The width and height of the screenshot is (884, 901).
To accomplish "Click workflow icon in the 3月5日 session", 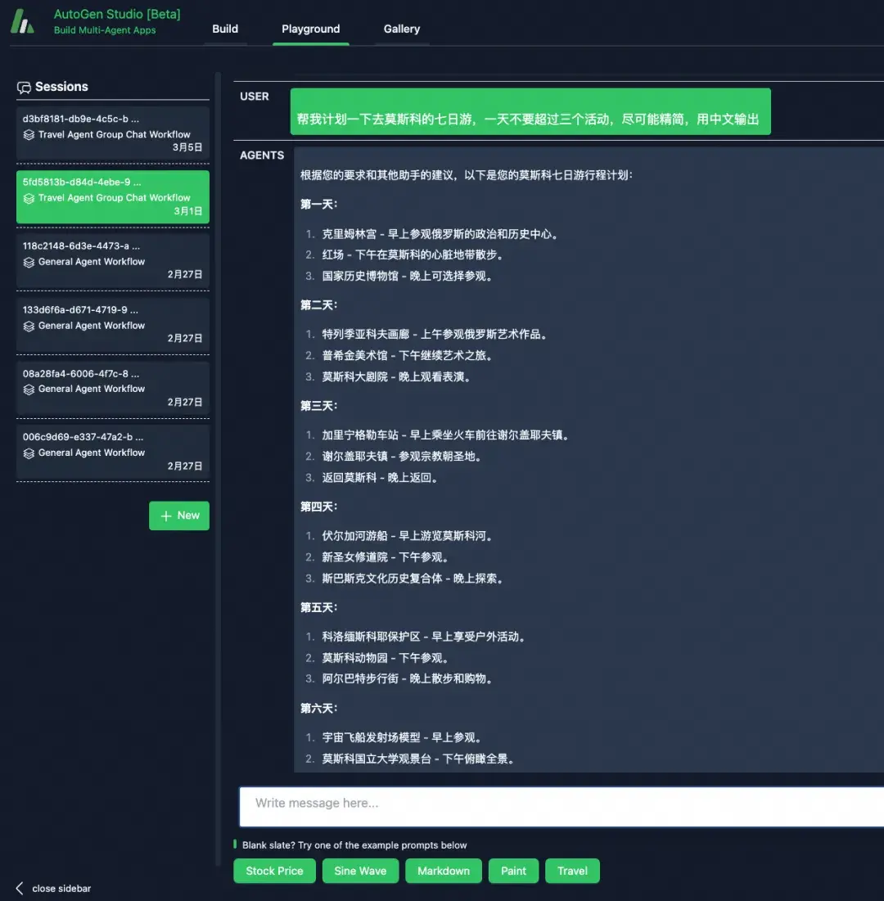I will 29,135.
